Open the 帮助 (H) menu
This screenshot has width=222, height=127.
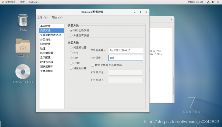point(57,18)
